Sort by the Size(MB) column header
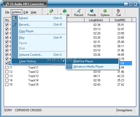The width and height of the screenshot is (140, 117). (120, 20)
